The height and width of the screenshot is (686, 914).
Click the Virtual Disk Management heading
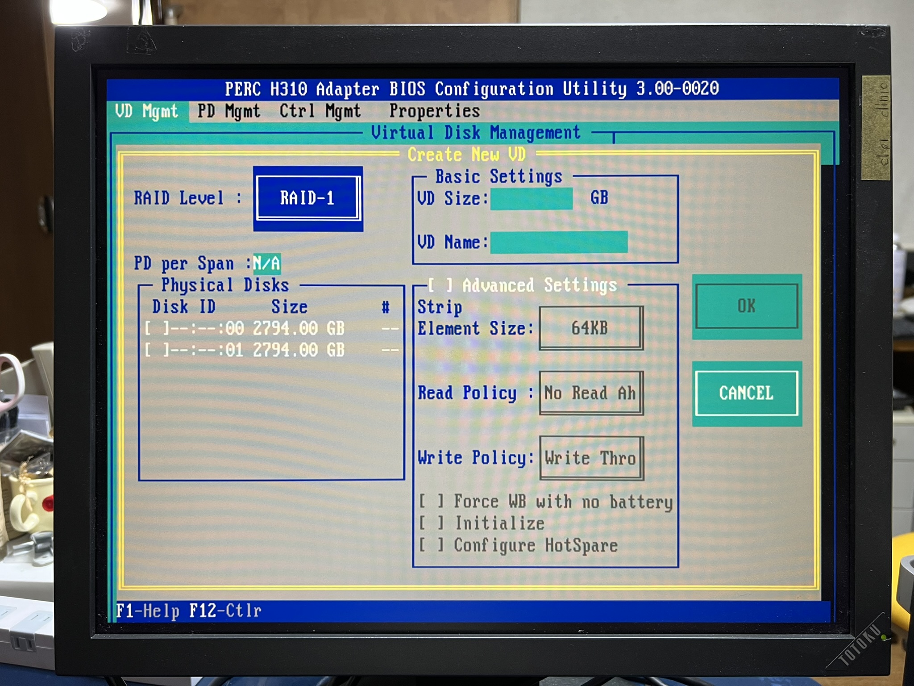pos(476,133)
